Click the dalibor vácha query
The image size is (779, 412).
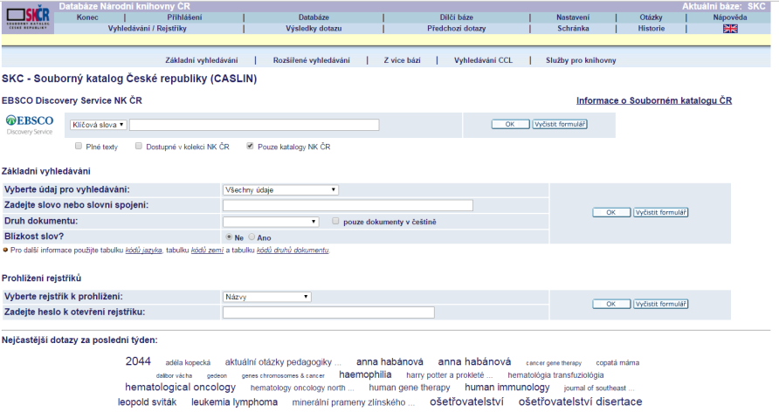pyautogui.click(x=174, y=375)
